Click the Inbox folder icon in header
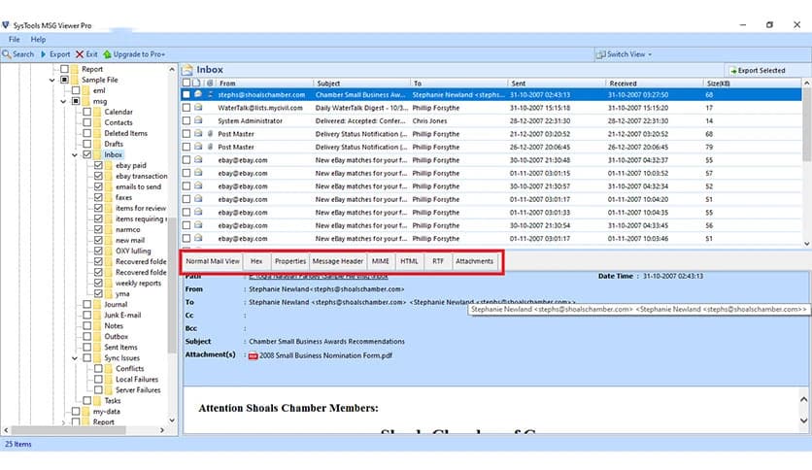This screenshot has height=470, width=812. coord(187,69)
